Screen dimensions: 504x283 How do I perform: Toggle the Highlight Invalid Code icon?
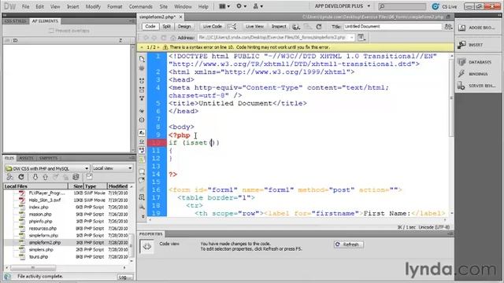pos(142,141)
